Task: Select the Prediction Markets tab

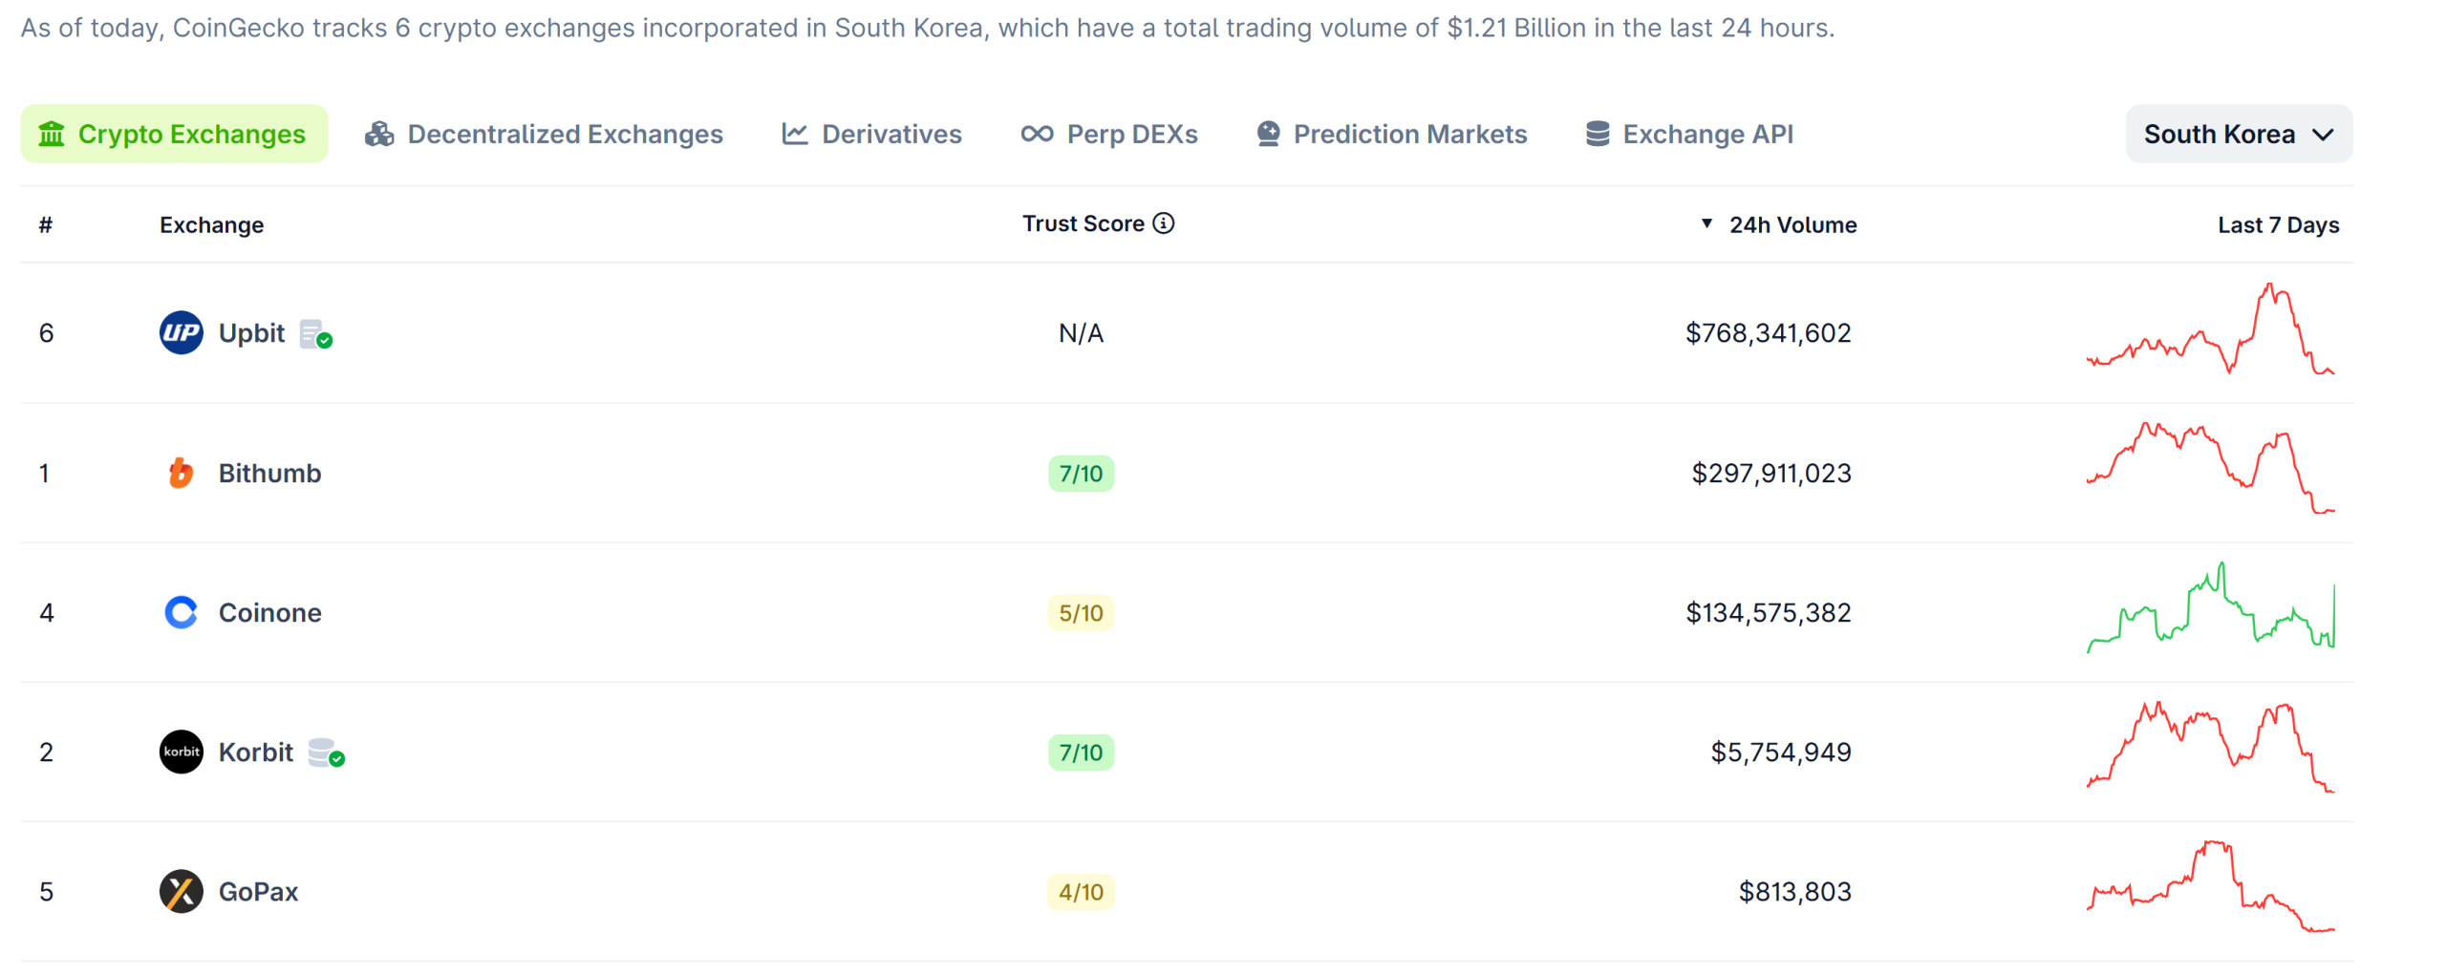Action: 1410,134
